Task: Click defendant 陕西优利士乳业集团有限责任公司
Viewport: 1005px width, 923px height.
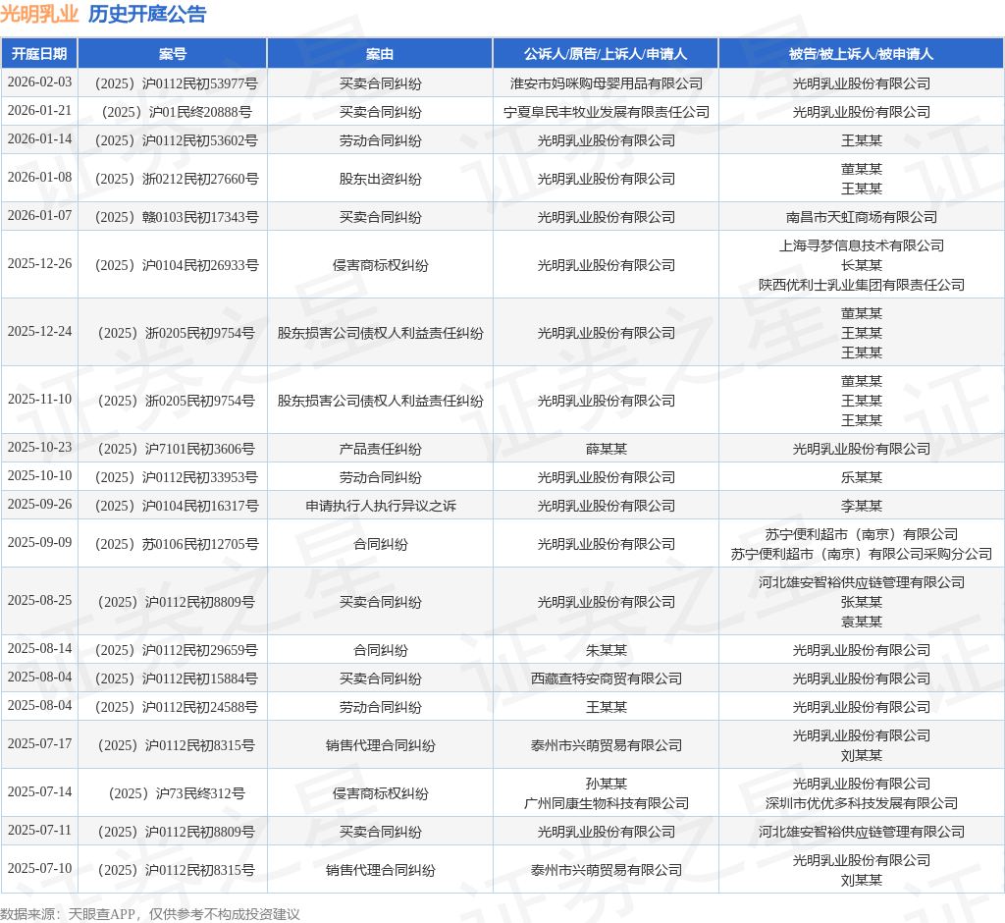Action: [861, 284]
